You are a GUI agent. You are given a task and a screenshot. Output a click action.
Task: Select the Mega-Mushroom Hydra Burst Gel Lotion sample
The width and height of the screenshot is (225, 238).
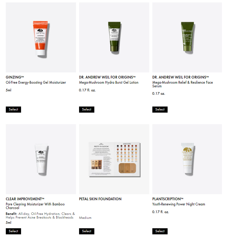pos(87,110)
